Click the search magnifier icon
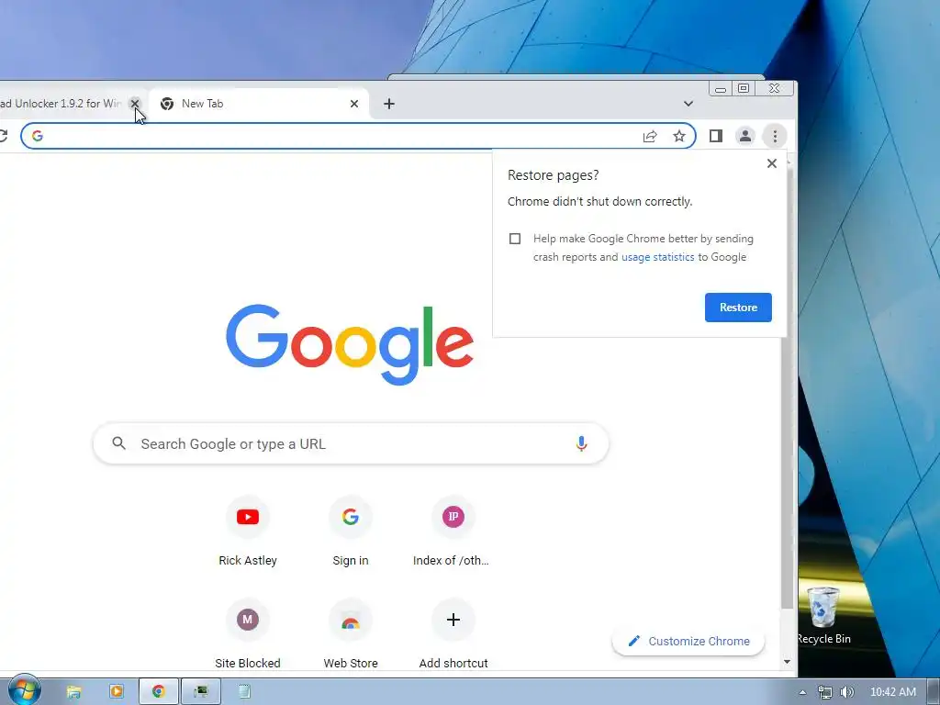The width and height of the screenshot is (940, 705). [119, 443]
